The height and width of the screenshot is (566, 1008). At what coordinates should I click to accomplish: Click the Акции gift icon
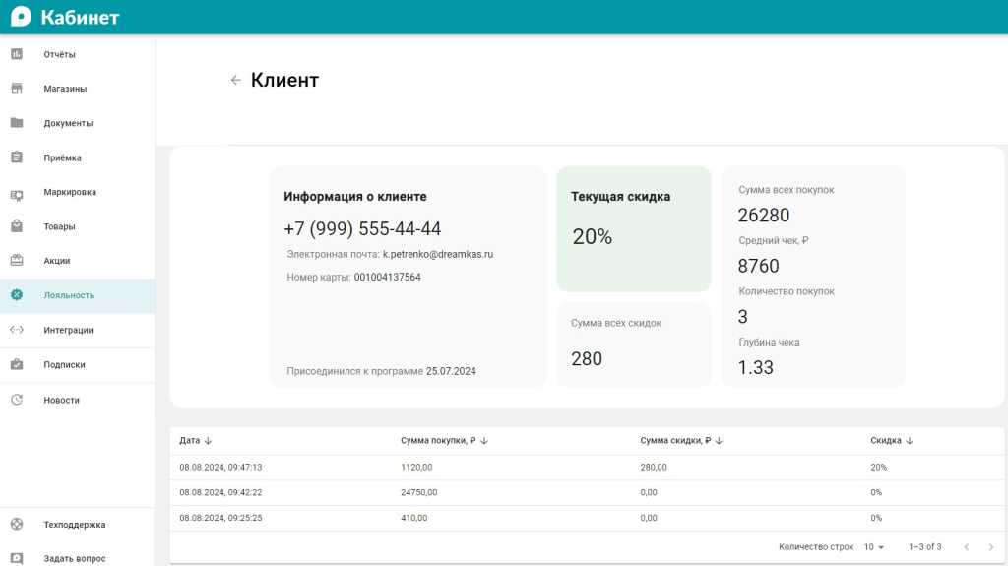pyautogui.click(x=17, y=260)
